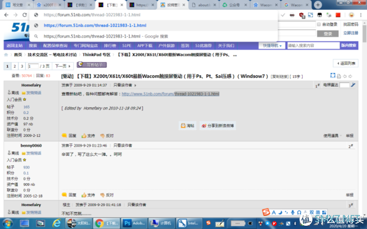Click the moon icon on IME bar
This screenshot has height=229, width=367.
click(x=280, y=212)
